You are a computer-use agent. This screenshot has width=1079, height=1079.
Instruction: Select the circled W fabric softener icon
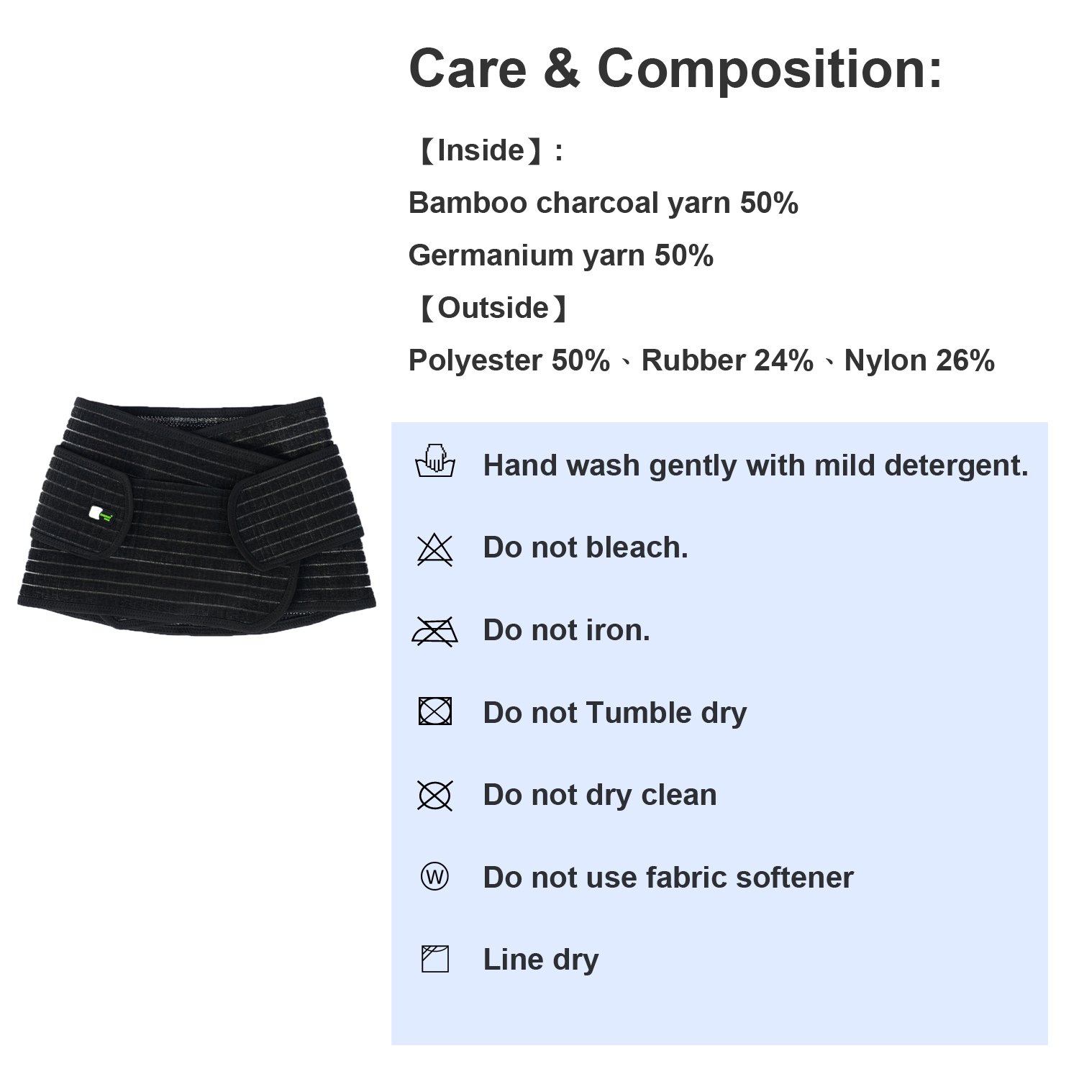[x=434, y=877]
